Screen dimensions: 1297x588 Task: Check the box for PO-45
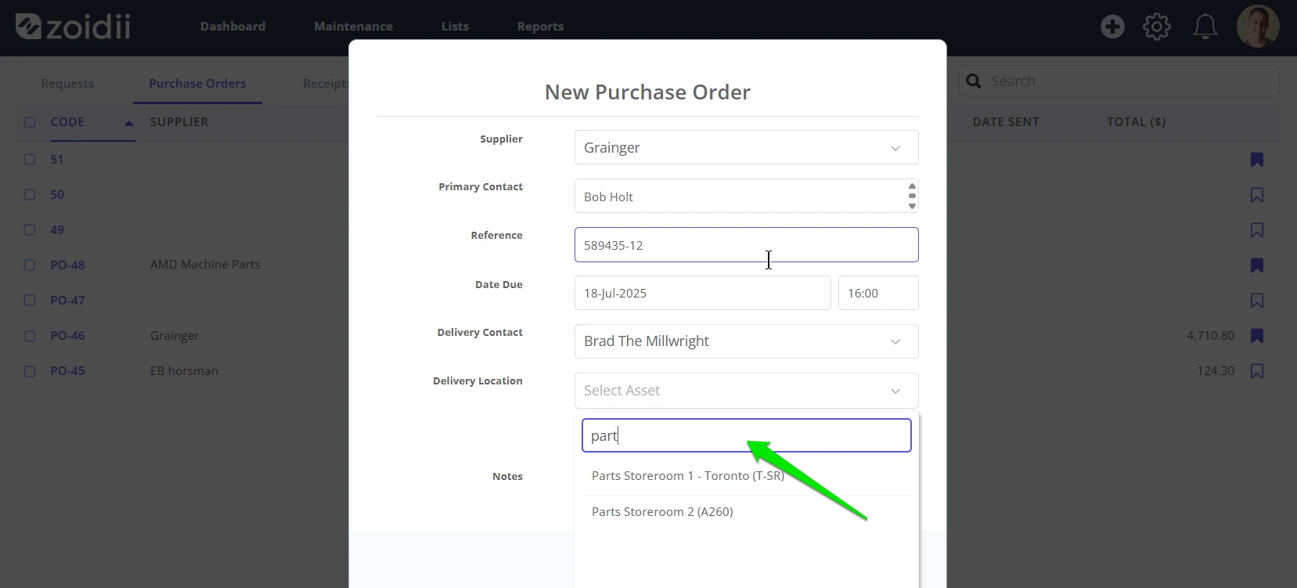30,370
